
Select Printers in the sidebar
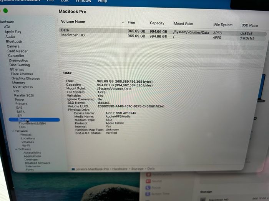click(21, 104)
